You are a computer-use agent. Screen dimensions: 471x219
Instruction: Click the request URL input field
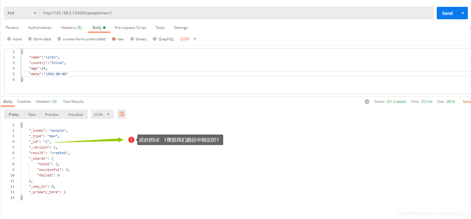pos(237,13)
